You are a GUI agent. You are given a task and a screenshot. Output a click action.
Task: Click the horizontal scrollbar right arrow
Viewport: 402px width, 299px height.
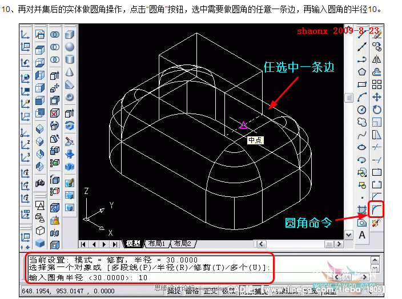pyautogui.click(x=339, y=244)
